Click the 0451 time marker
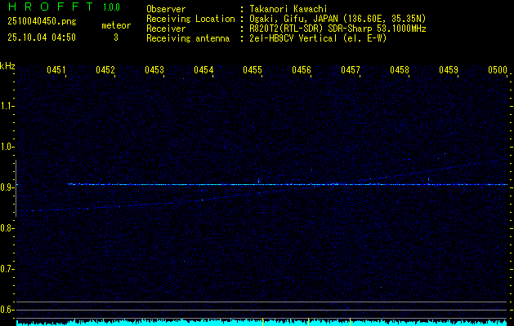 (x=56, y=71)
